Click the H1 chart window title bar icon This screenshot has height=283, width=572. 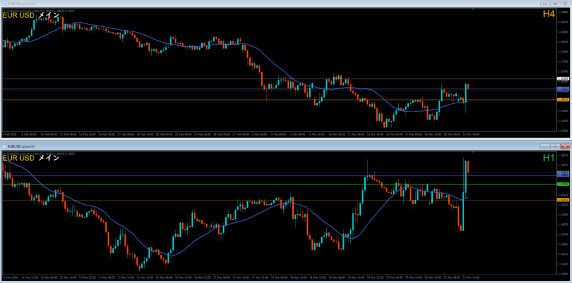click(4, 145)
